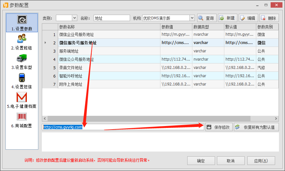This screenshot has height=171, width=285.
Task: Open the 设置短信 phone icon
Action: click(x=22, y=78)
